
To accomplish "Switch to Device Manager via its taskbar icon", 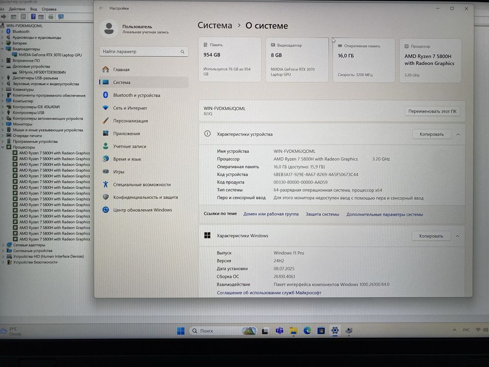I will point(349,331).
